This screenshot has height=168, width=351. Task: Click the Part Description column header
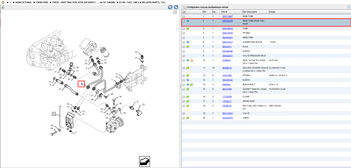click(x=256, y=12)
